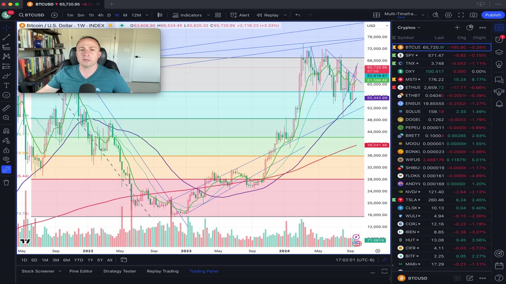Open the Fibonacci/pitchfork tools

[x=6, y=47]
